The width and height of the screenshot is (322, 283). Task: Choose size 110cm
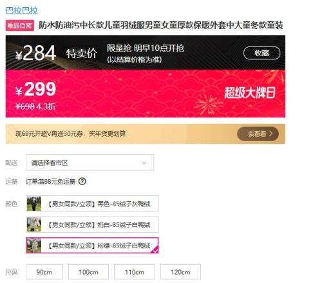point(135,272)
